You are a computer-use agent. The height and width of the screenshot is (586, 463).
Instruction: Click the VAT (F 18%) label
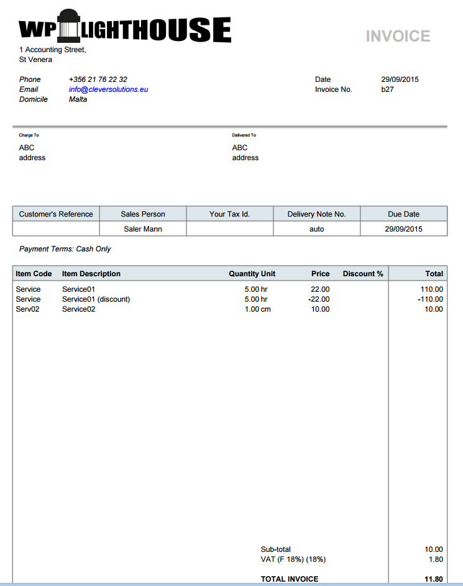[x=293, y=559]
